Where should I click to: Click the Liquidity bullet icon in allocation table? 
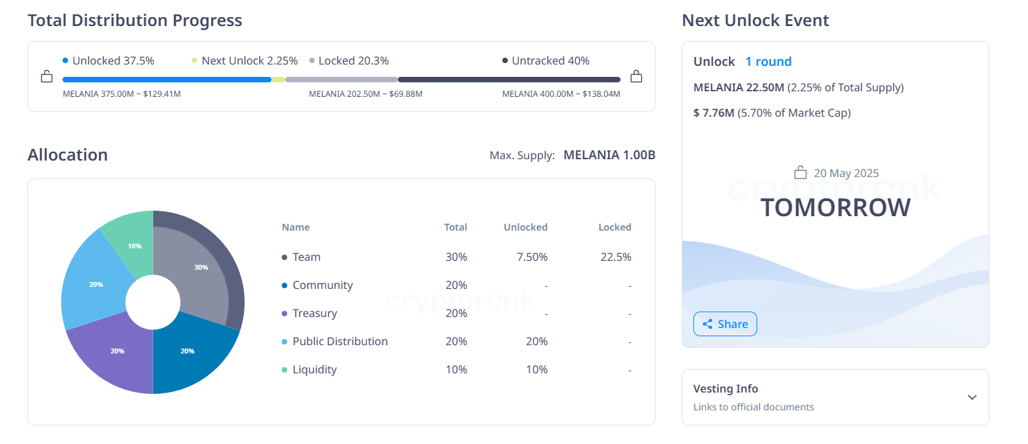[284, 369]
